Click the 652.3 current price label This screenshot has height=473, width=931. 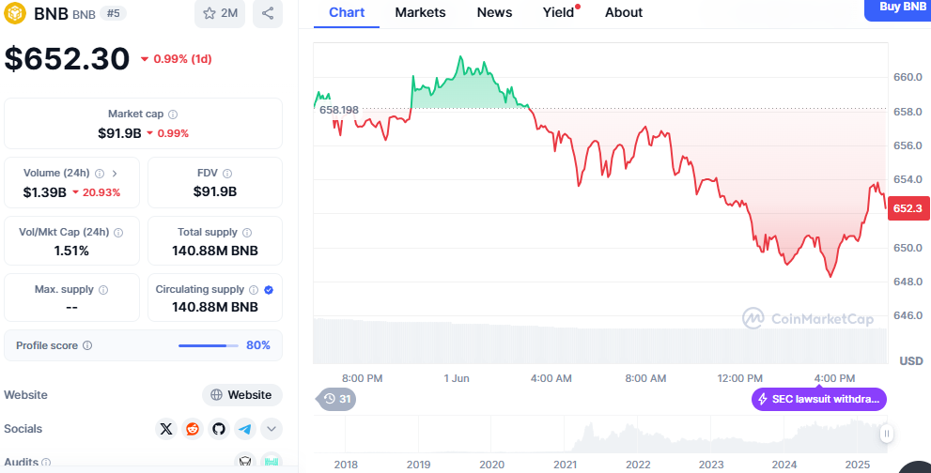(908, 207)
